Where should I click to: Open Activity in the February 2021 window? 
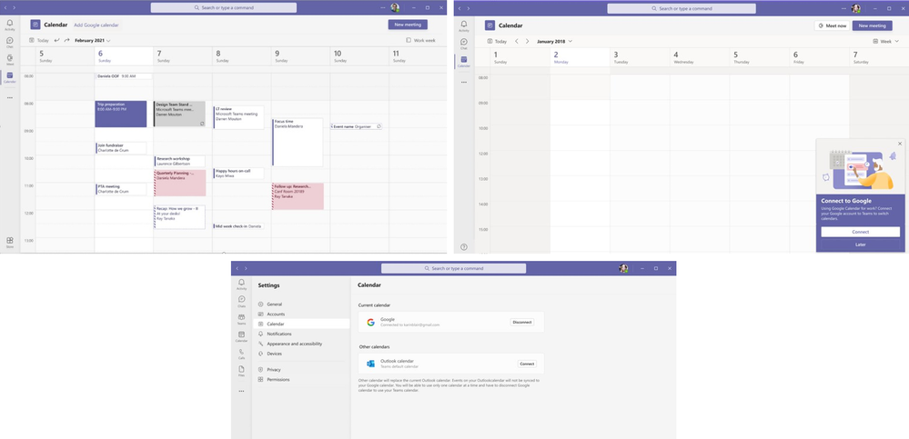pyautogui.click(x=10, y=25)
